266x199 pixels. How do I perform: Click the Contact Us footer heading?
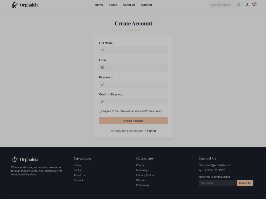pos(207,158)
